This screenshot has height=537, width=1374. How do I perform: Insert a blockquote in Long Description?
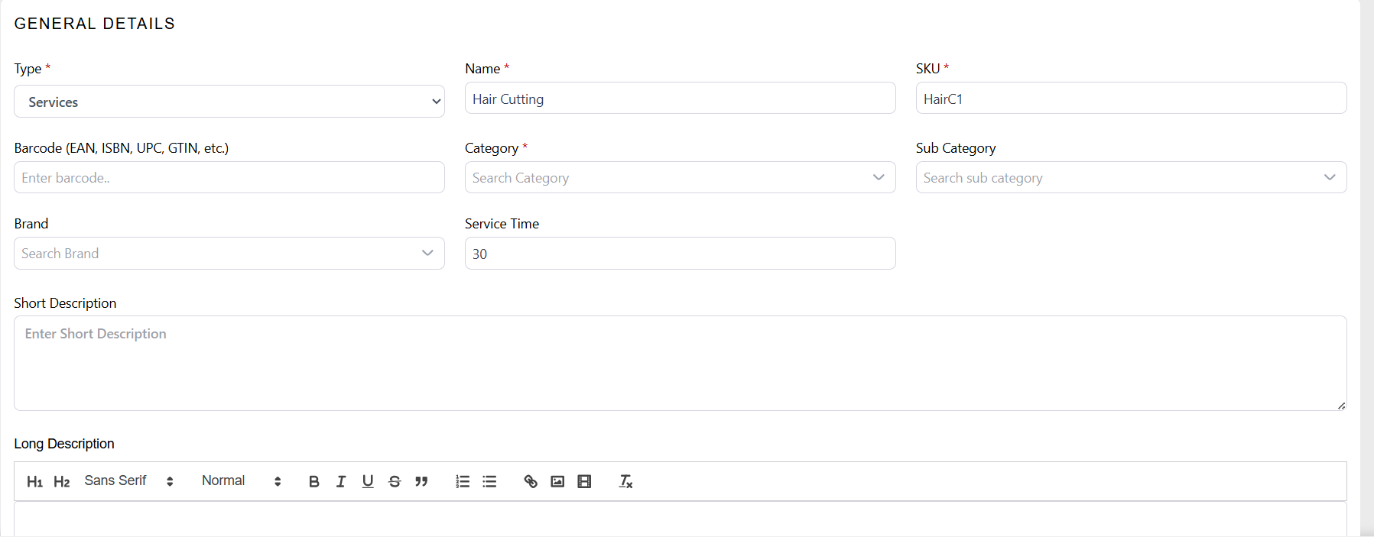click(421, 481)
